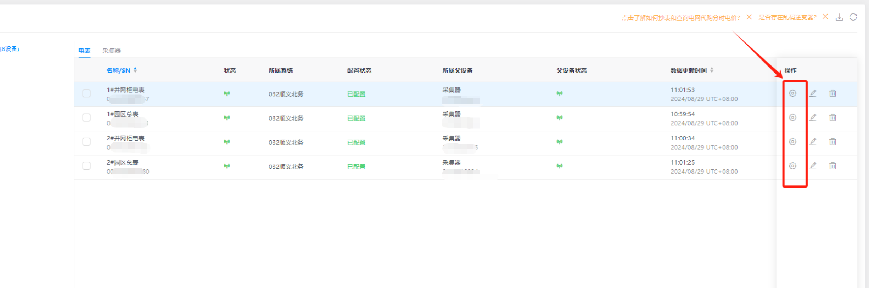Select the 2#并网柜电表 checkbox
Image resolution: width=869 pixels, height=288 pixels.
tap(86, 142)
